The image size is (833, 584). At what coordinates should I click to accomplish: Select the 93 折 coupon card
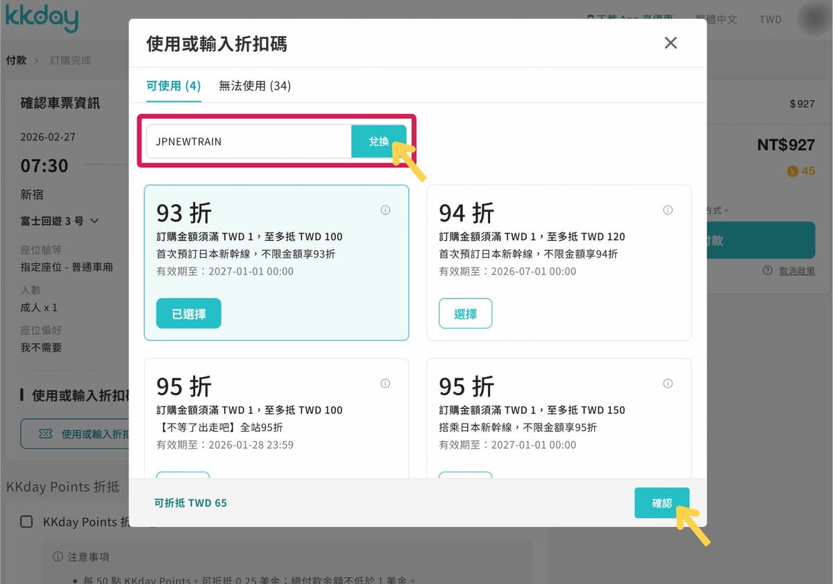276,262
